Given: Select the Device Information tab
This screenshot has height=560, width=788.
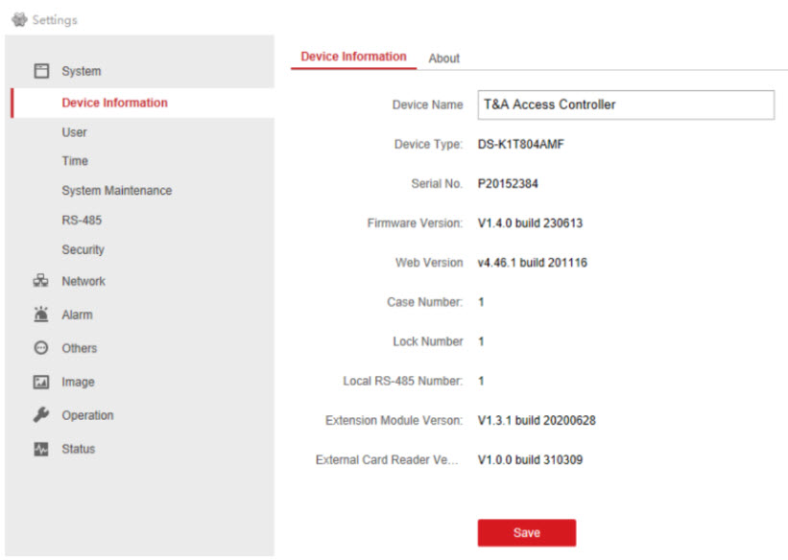Looking at the screenshot, I should point(353,57).
